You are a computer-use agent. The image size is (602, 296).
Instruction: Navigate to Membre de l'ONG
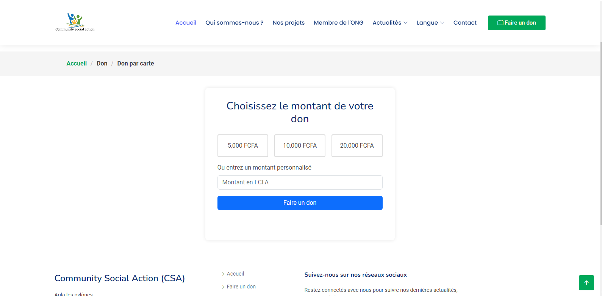tap(338, 23)
